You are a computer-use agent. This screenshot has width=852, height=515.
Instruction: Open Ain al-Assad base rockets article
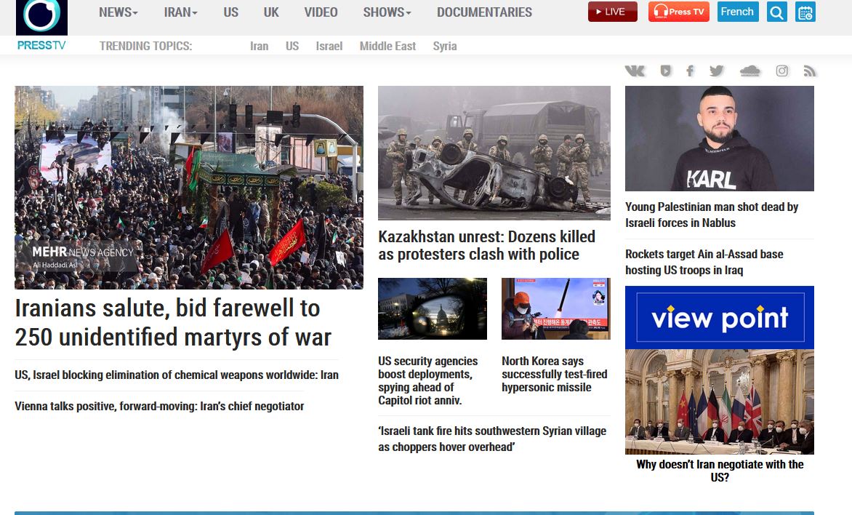[704, 262]
